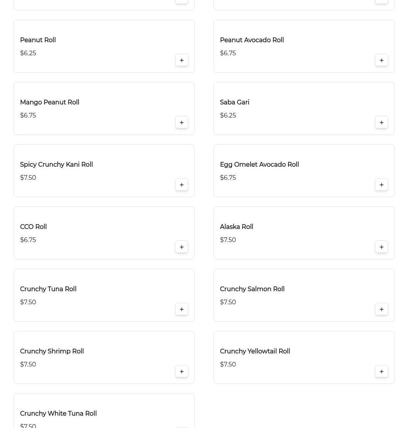Open the CCO Roll menu item name

tap(33, 227)
